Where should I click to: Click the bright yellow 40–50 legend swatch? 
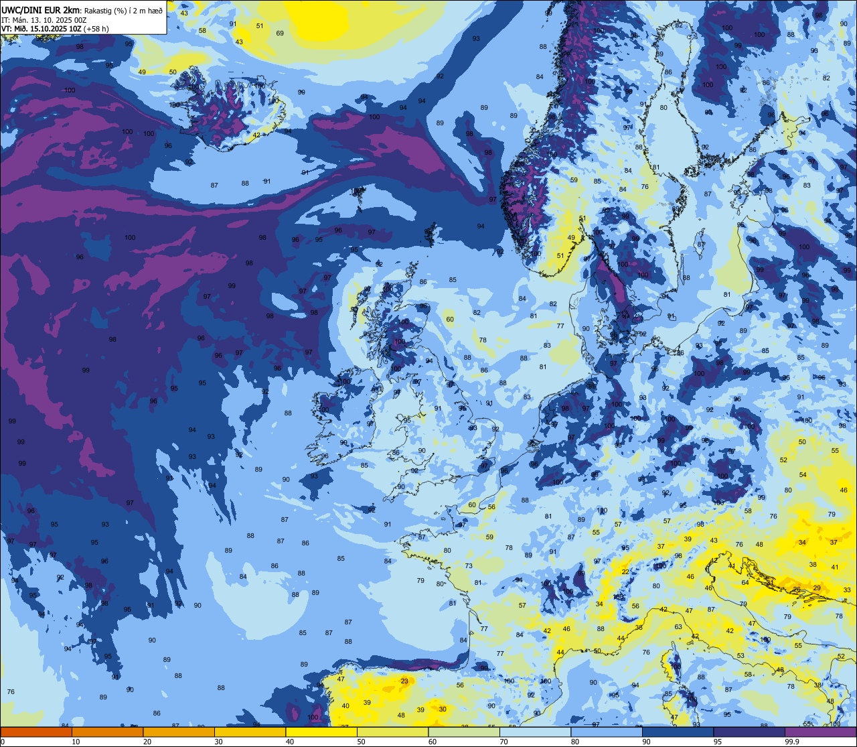pos(321,732)
